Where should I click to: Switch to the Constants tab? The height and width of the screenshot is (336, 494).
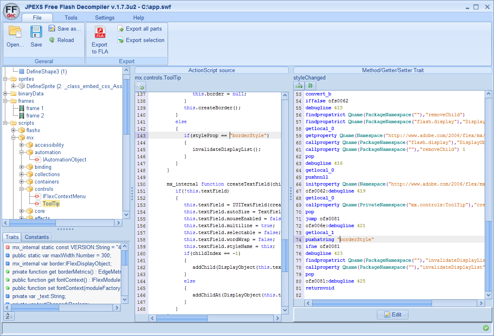37,237
